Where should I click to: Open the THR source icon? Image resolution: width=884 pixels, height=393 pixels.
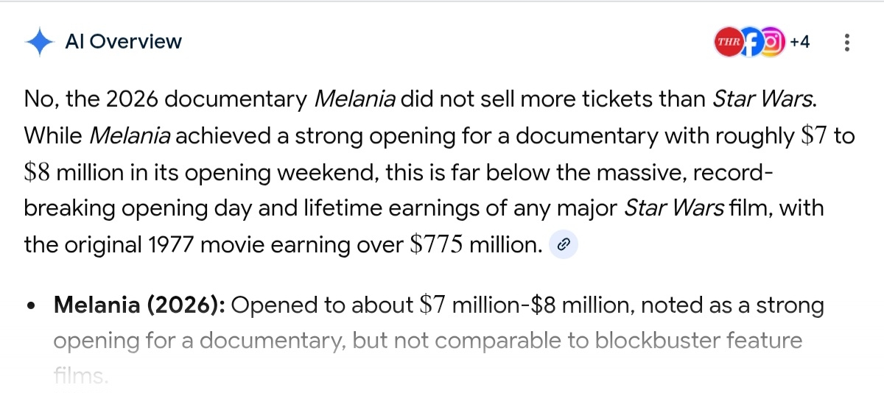[729, 42]
